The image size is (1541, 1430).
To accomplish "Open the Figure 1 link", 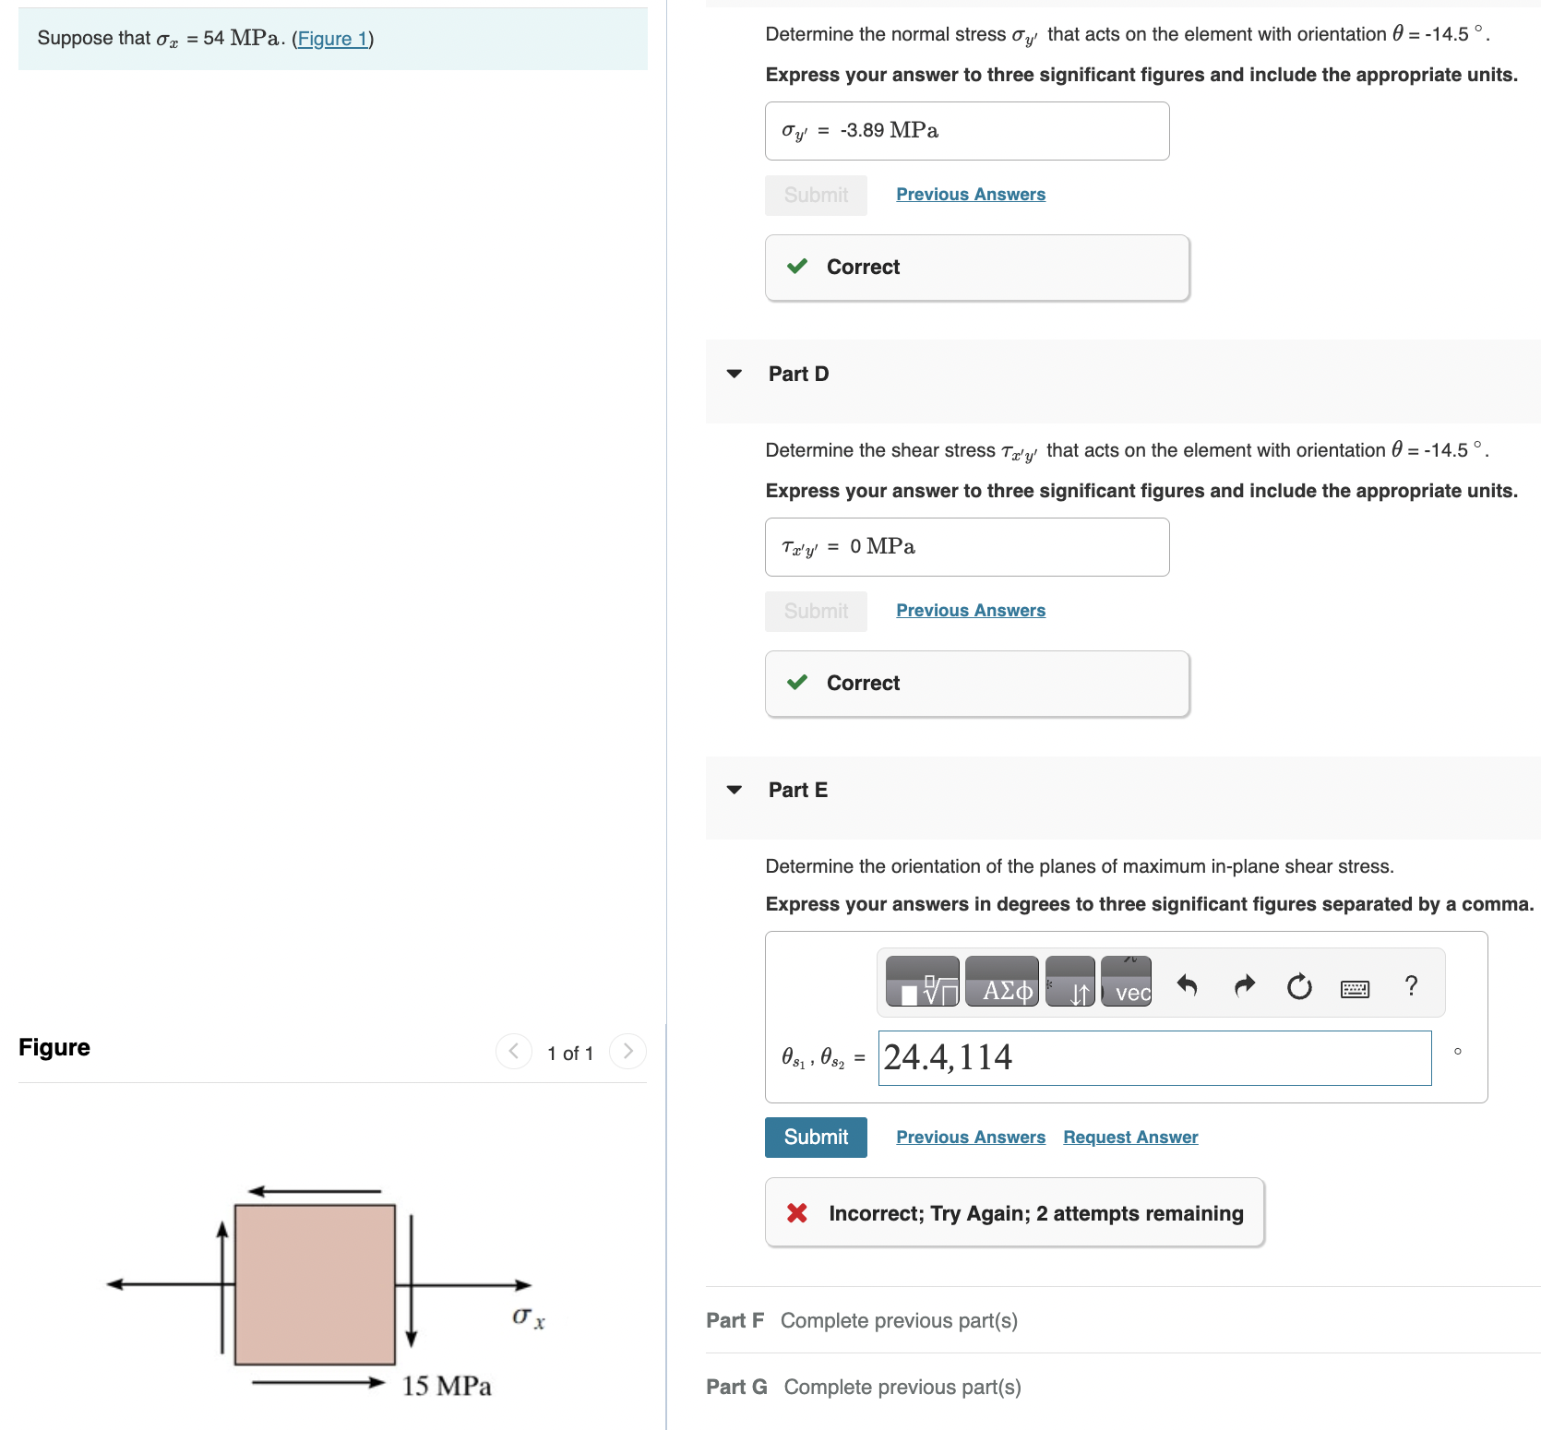I will pyautogui.click(x=334, y=39).
